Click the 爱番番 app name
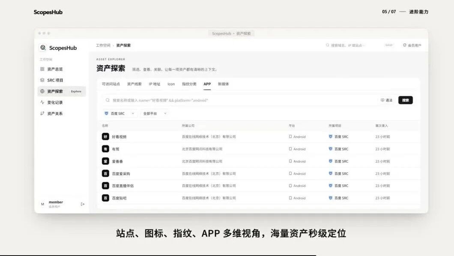 pyautogui.click(x=117, y=161)
